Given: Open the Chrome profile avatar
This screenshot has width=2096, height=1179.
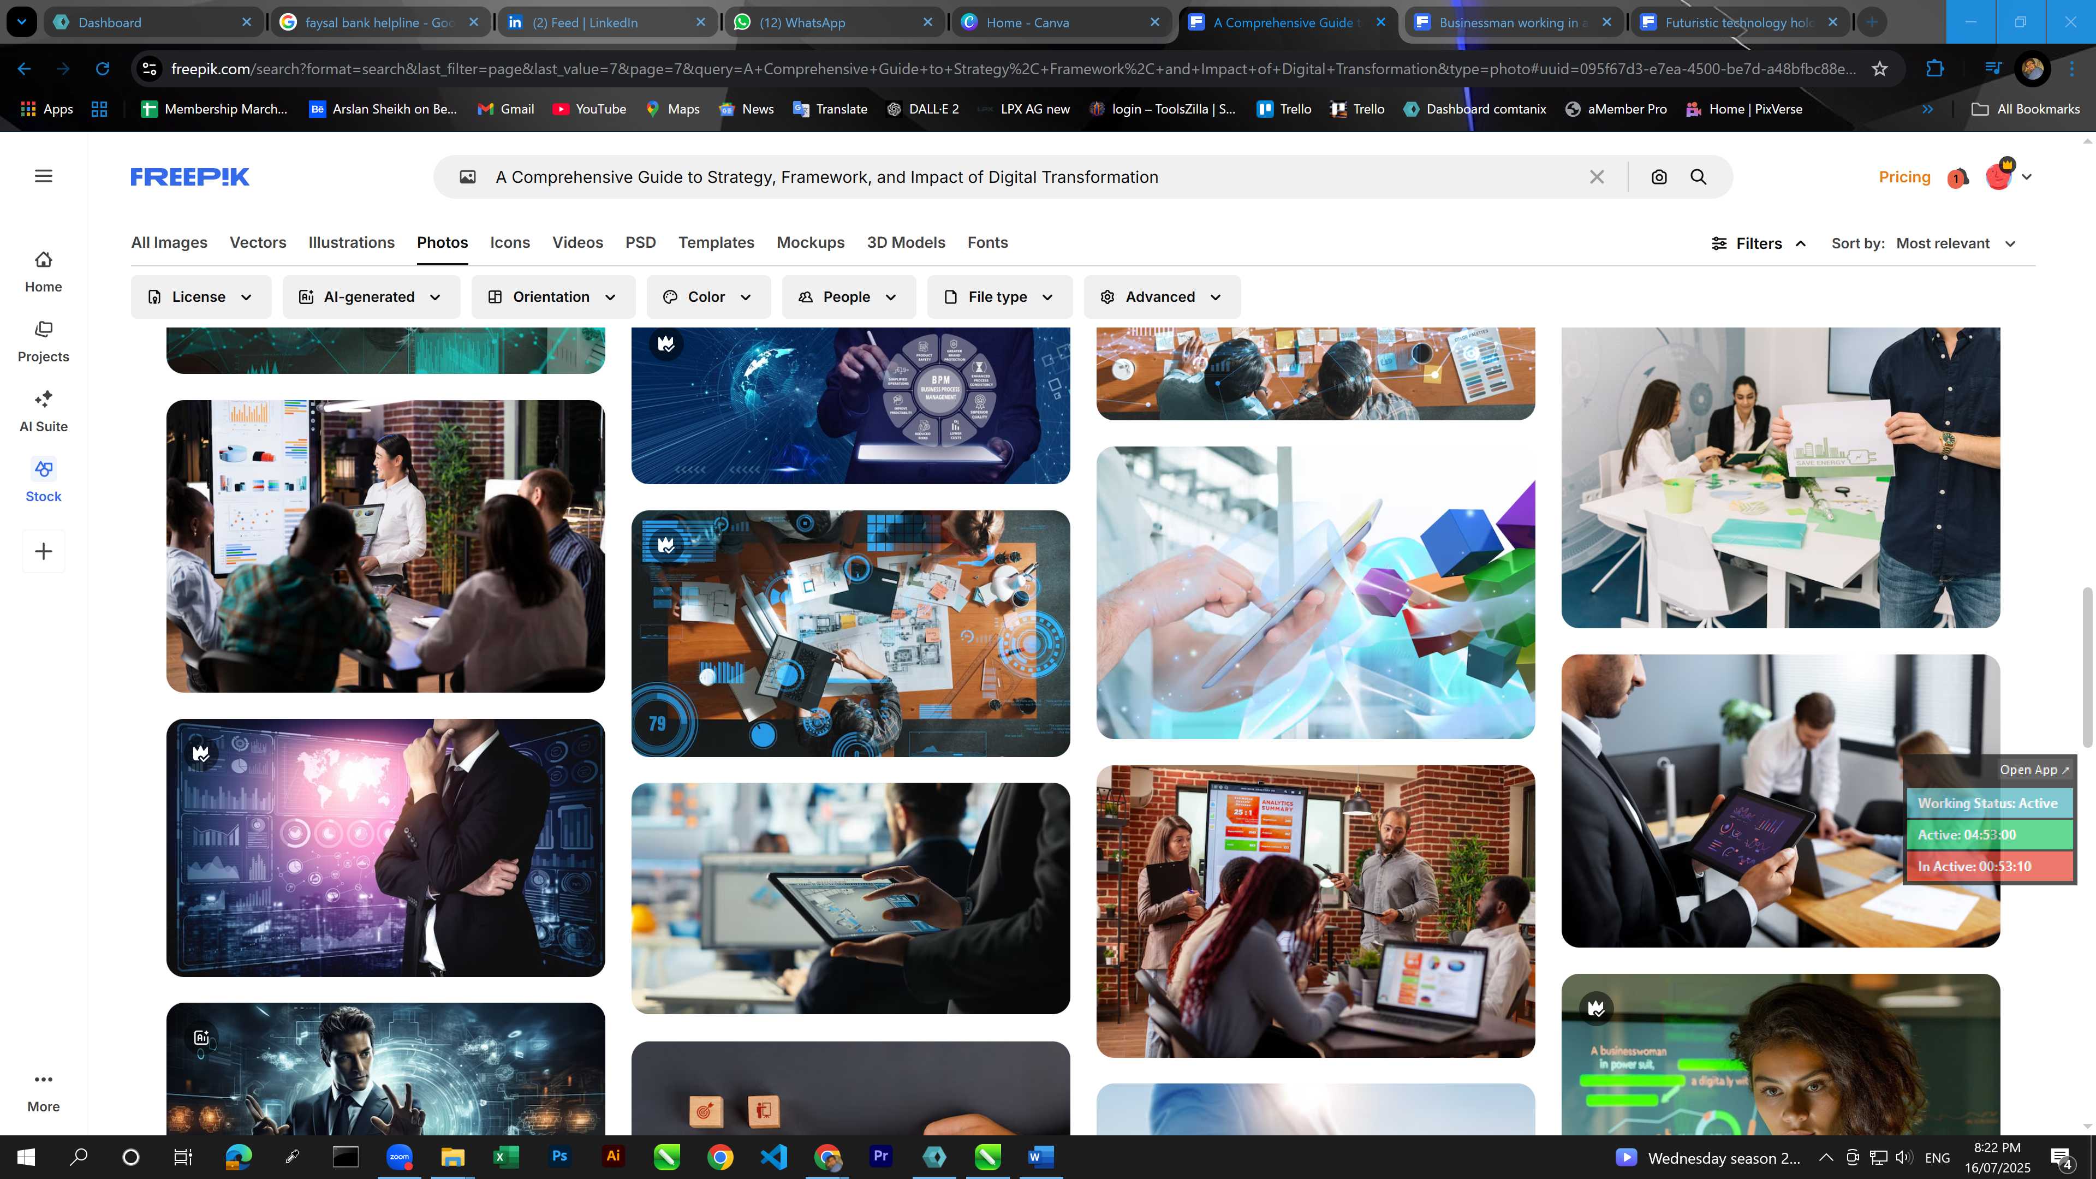Looking at the screenshot, I should pos(2033,69).
